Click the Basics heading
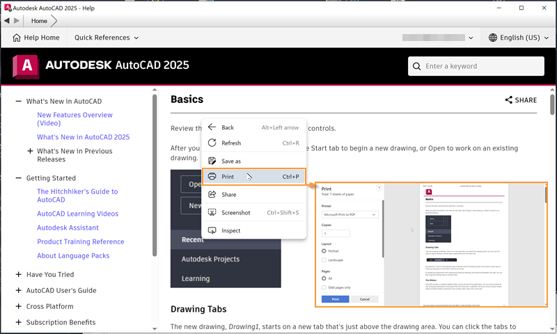Screen dimensions: 557x334 [187, 100]
